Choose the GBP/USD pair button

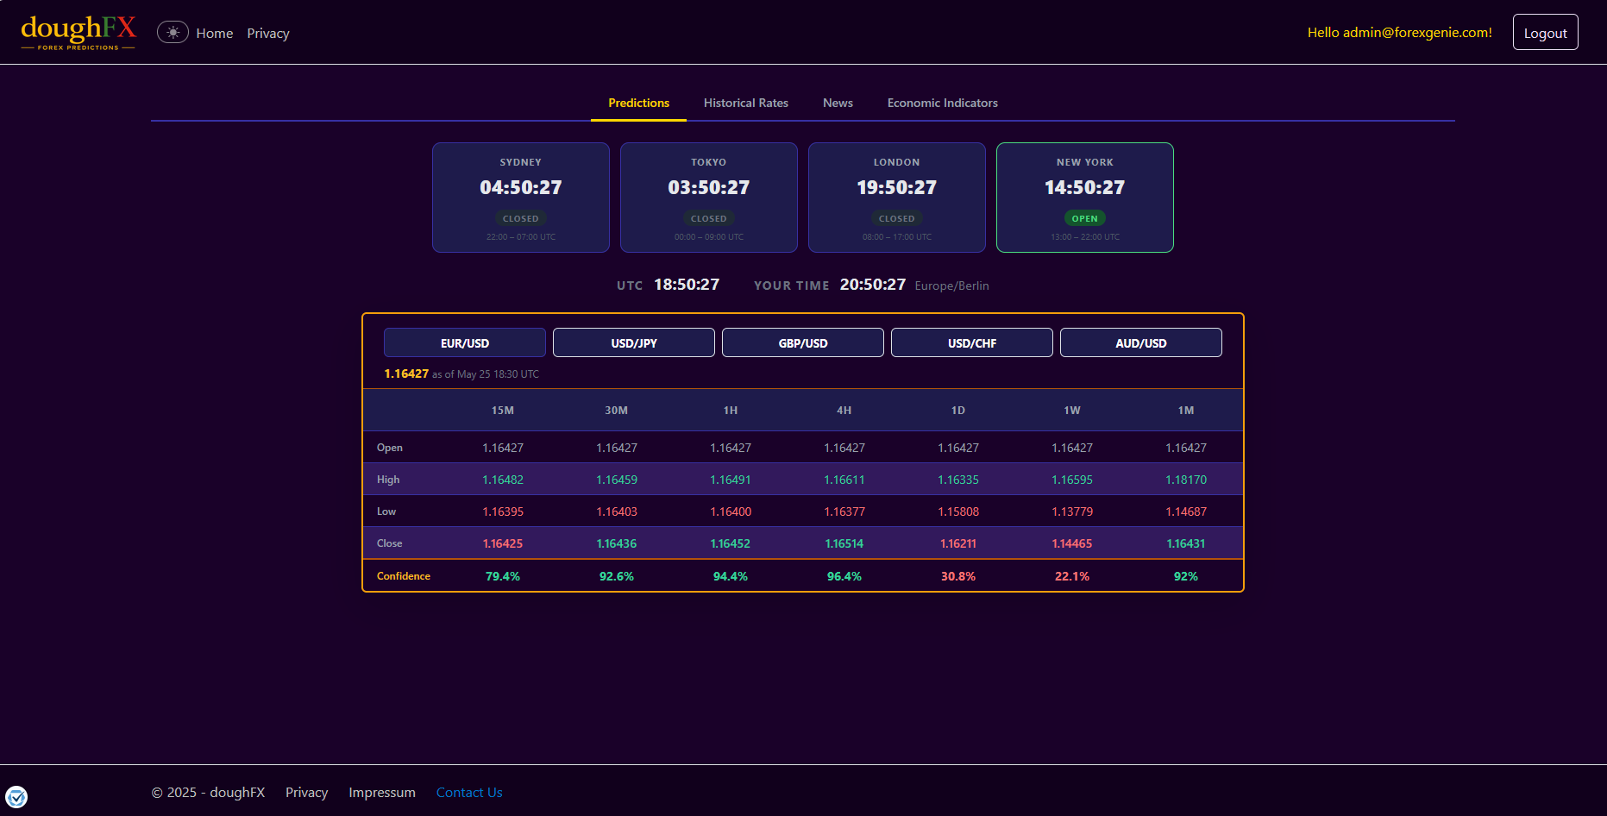click(x=803, y=342)
